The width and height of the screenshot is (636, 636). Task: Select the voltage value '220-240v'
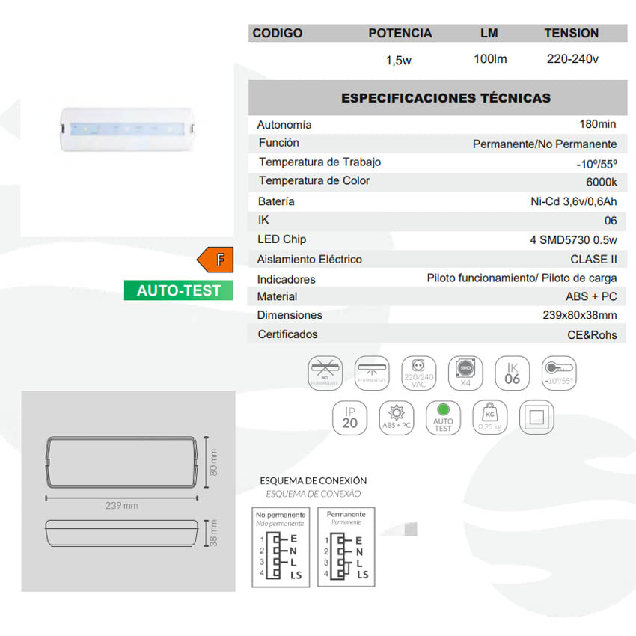572,59
